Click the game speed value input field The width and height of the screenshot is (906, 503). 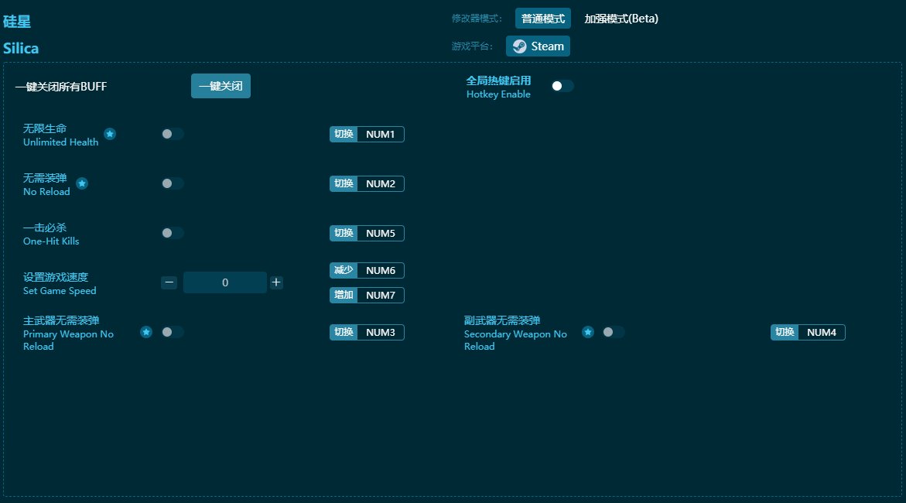pos(224,282)
